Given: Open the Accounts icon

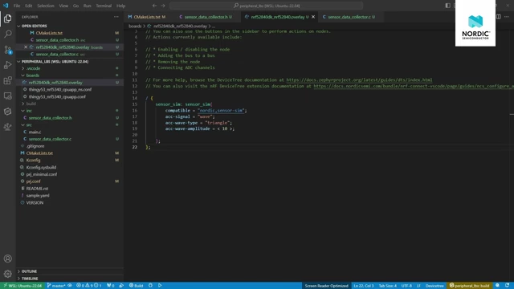Looking at the screenshot, I should coord(7,258).
